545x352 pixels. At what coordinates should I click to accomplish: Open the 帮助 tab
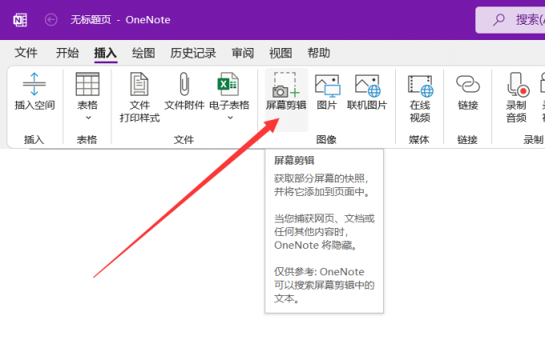pyautogui.click(x=319, y=53)
